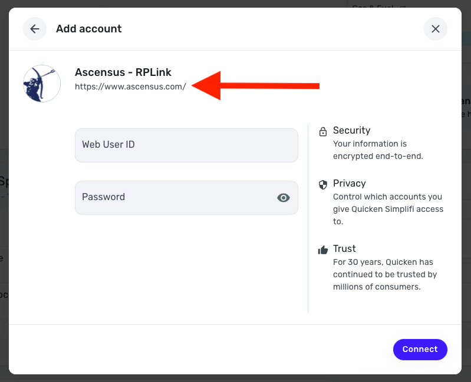
Task: Click the red arrow pointing at URL
Action: 255,86
